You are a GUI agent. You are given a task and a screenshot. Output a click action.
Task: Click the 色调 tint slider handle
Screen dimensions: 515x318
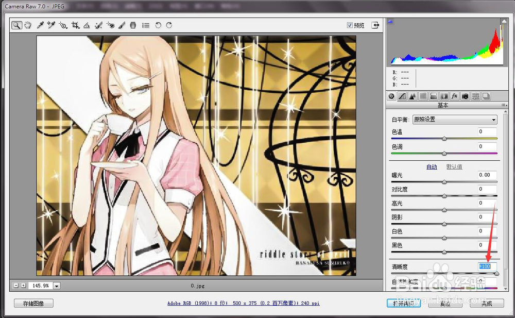[x=444, y=153]
